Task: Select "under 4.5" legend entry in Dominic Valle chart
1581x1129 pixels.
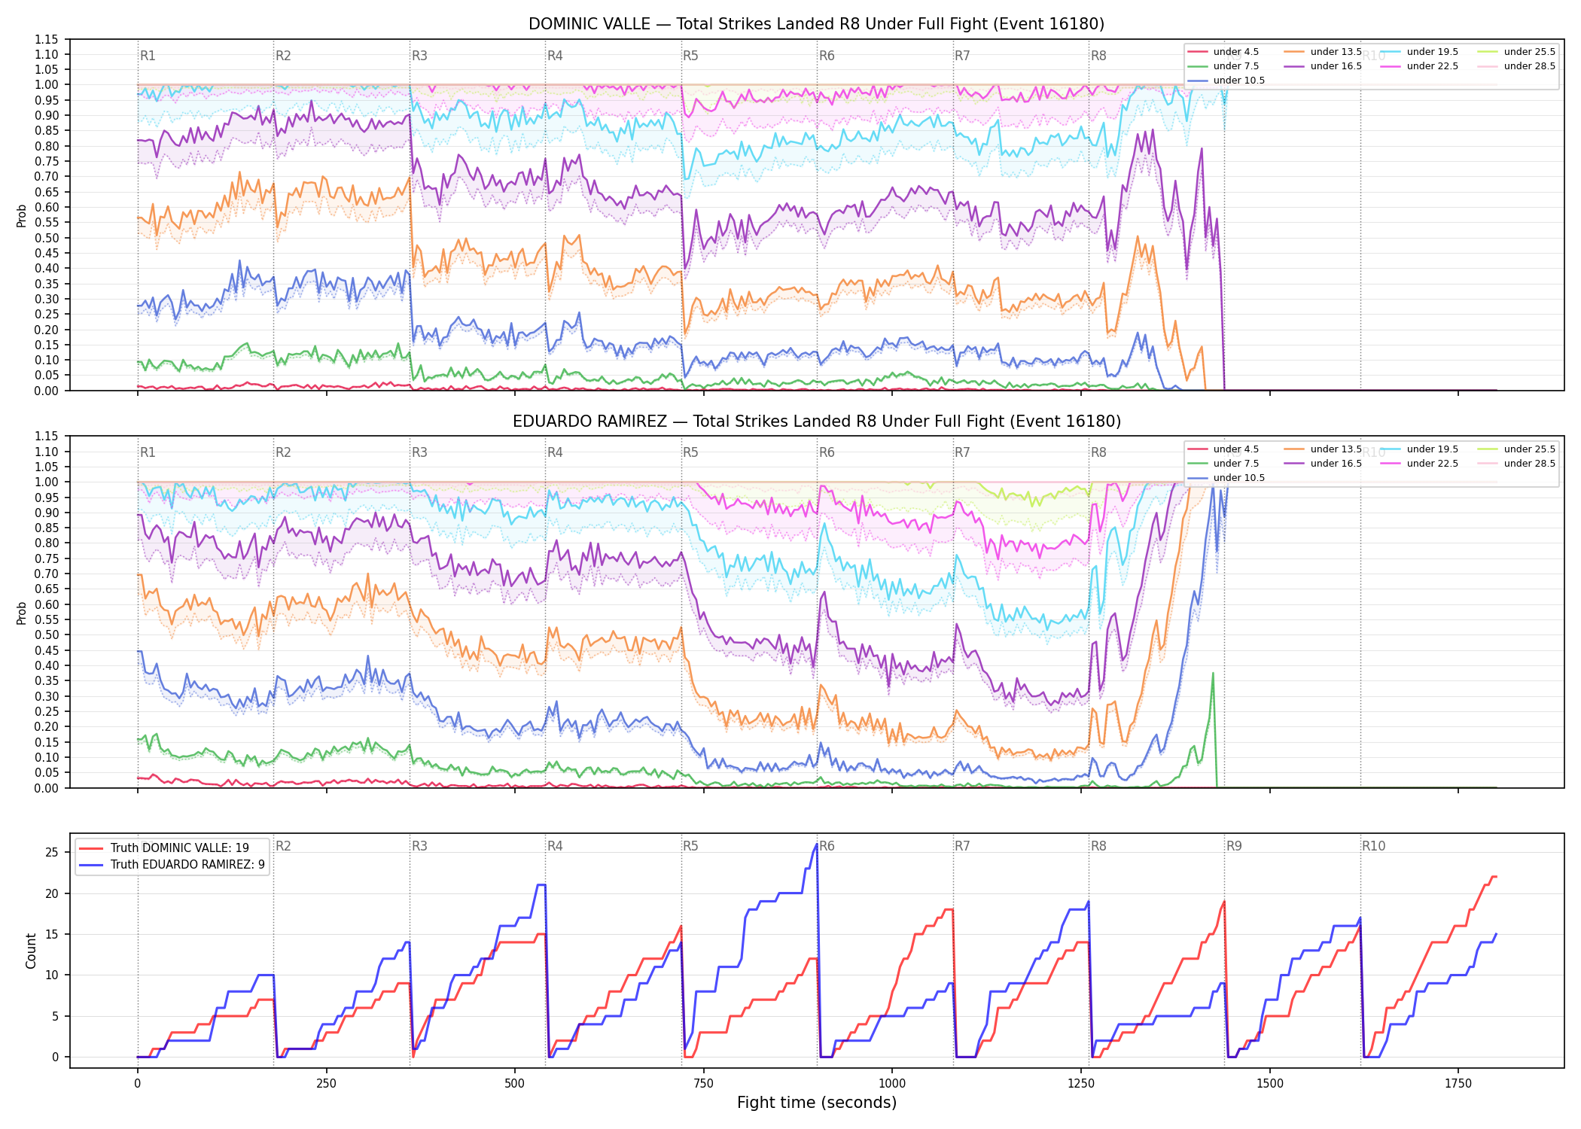Action: (x=1223, y=52)
